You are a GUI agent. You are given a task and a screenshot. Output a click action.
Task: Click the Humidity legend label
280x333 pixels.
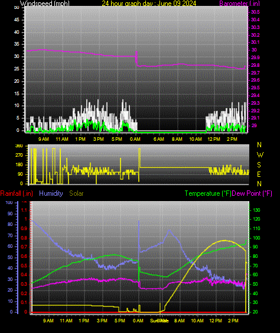[x=51, y=193]
